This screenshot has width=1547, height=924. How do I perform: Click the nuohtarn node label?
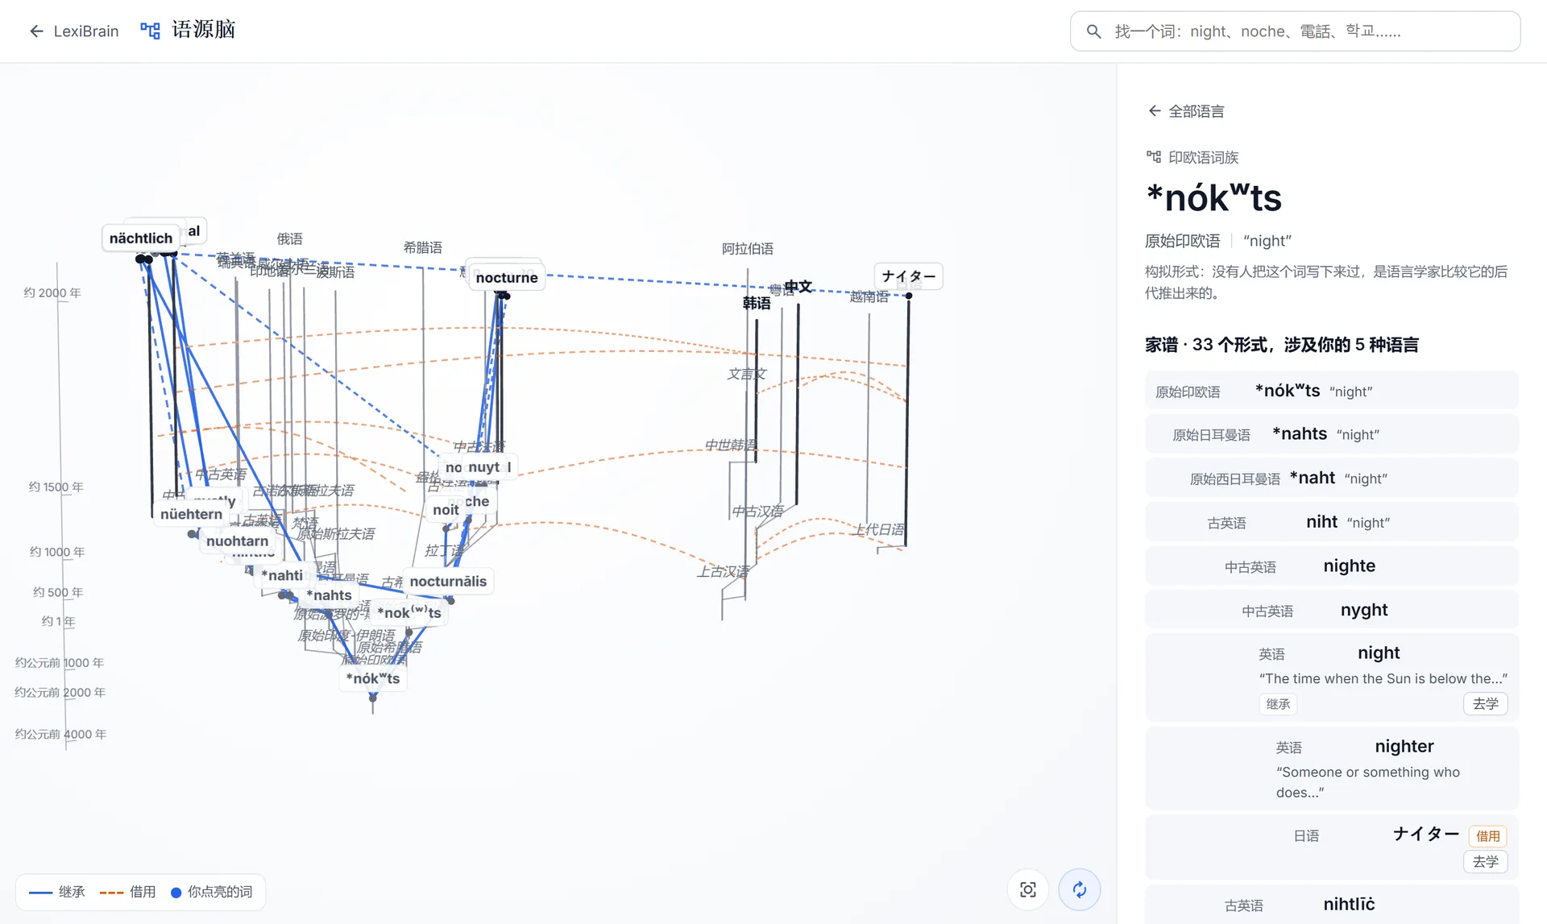[x=237, y=541]
